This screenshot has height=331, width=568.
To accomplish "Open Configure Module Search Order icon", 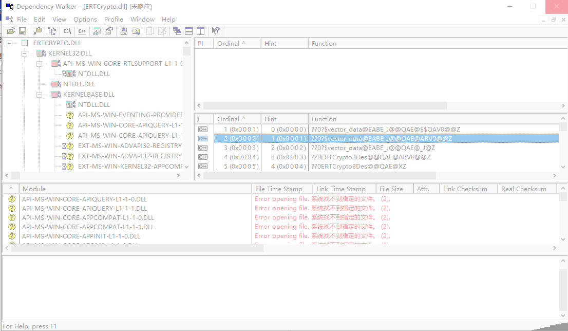I will pos(136,31).
